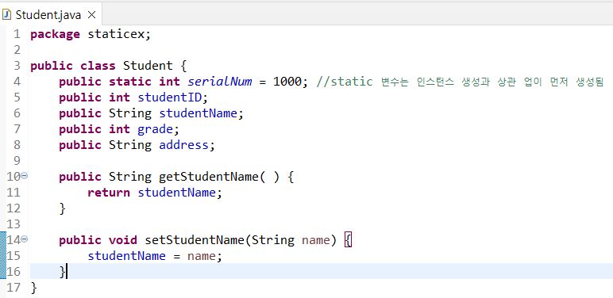Click the 'String' type on line 8
The width and height of the screenshot is (613, 298).
click(130, 145)
